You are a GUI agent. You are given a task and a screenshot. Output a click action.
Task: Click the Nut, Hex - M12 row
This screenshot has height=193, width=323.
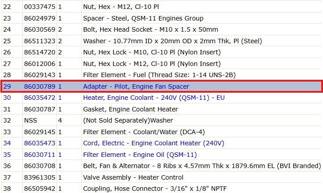click(162, 7)
